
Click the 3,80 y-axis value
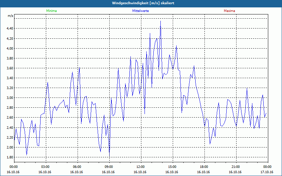pos(10,58)
